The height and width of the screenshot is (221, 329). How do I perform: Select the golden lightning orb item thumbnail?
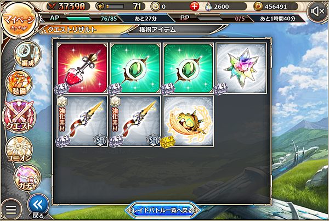pos(189,121)
